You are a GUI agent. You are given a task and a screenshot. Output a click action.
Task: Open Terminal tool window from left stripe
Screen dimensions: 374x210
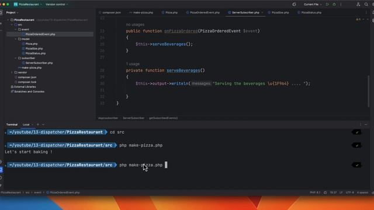pyautogui.click(x=1, y=170)
